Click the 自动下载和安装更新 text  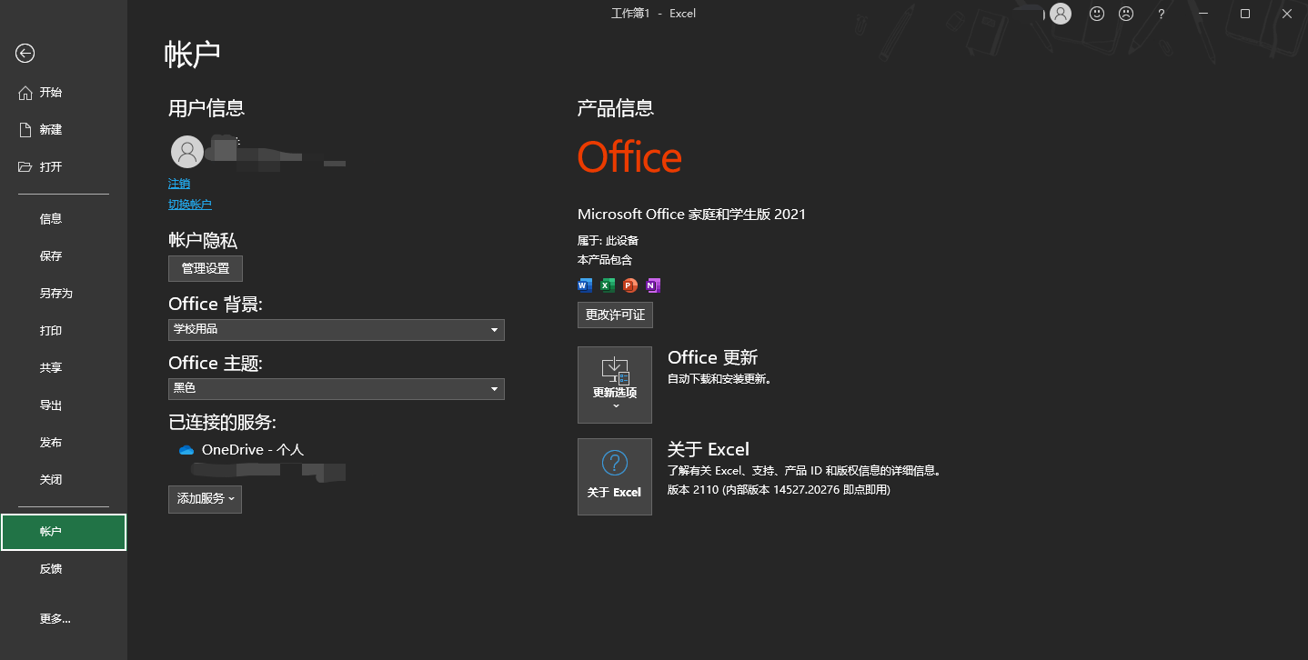tap(719, 379)
